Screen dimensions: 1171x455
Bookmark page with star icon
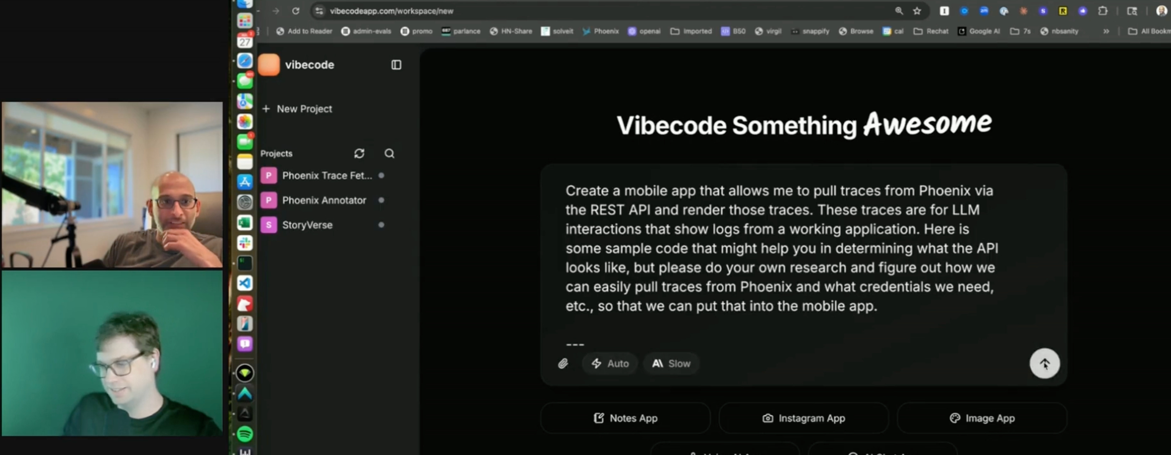point(917,11)
